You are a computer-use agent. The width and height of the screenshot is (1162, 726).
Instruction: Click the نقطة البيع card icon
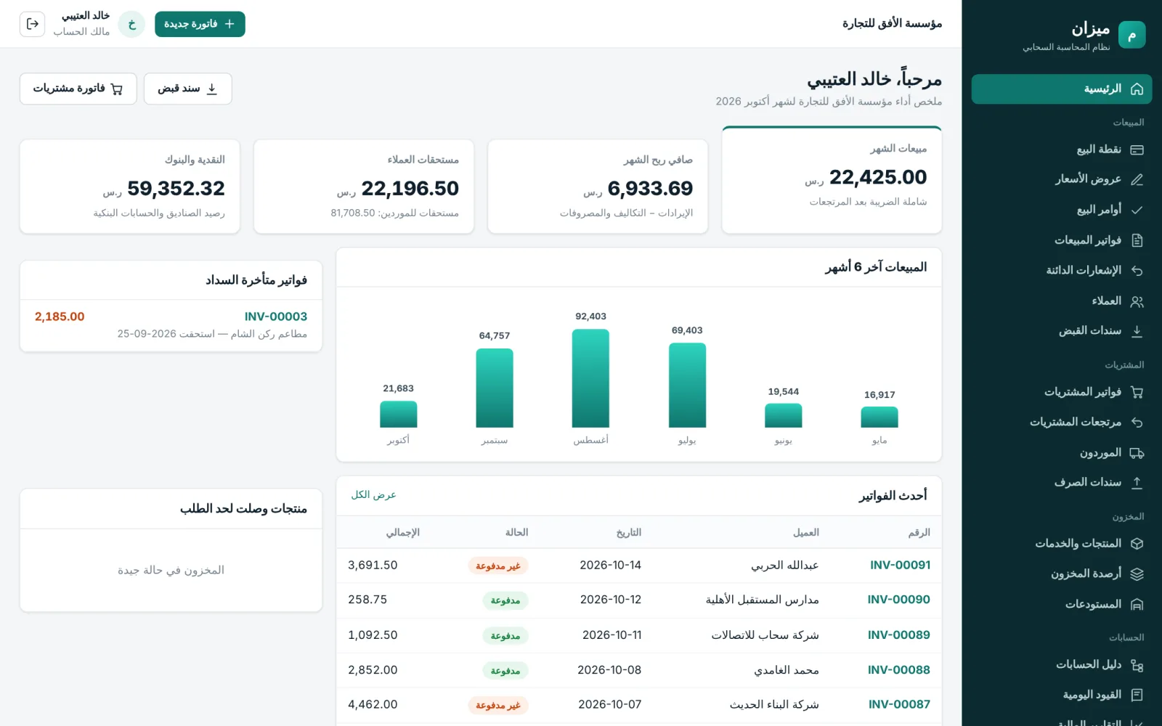1137,150
